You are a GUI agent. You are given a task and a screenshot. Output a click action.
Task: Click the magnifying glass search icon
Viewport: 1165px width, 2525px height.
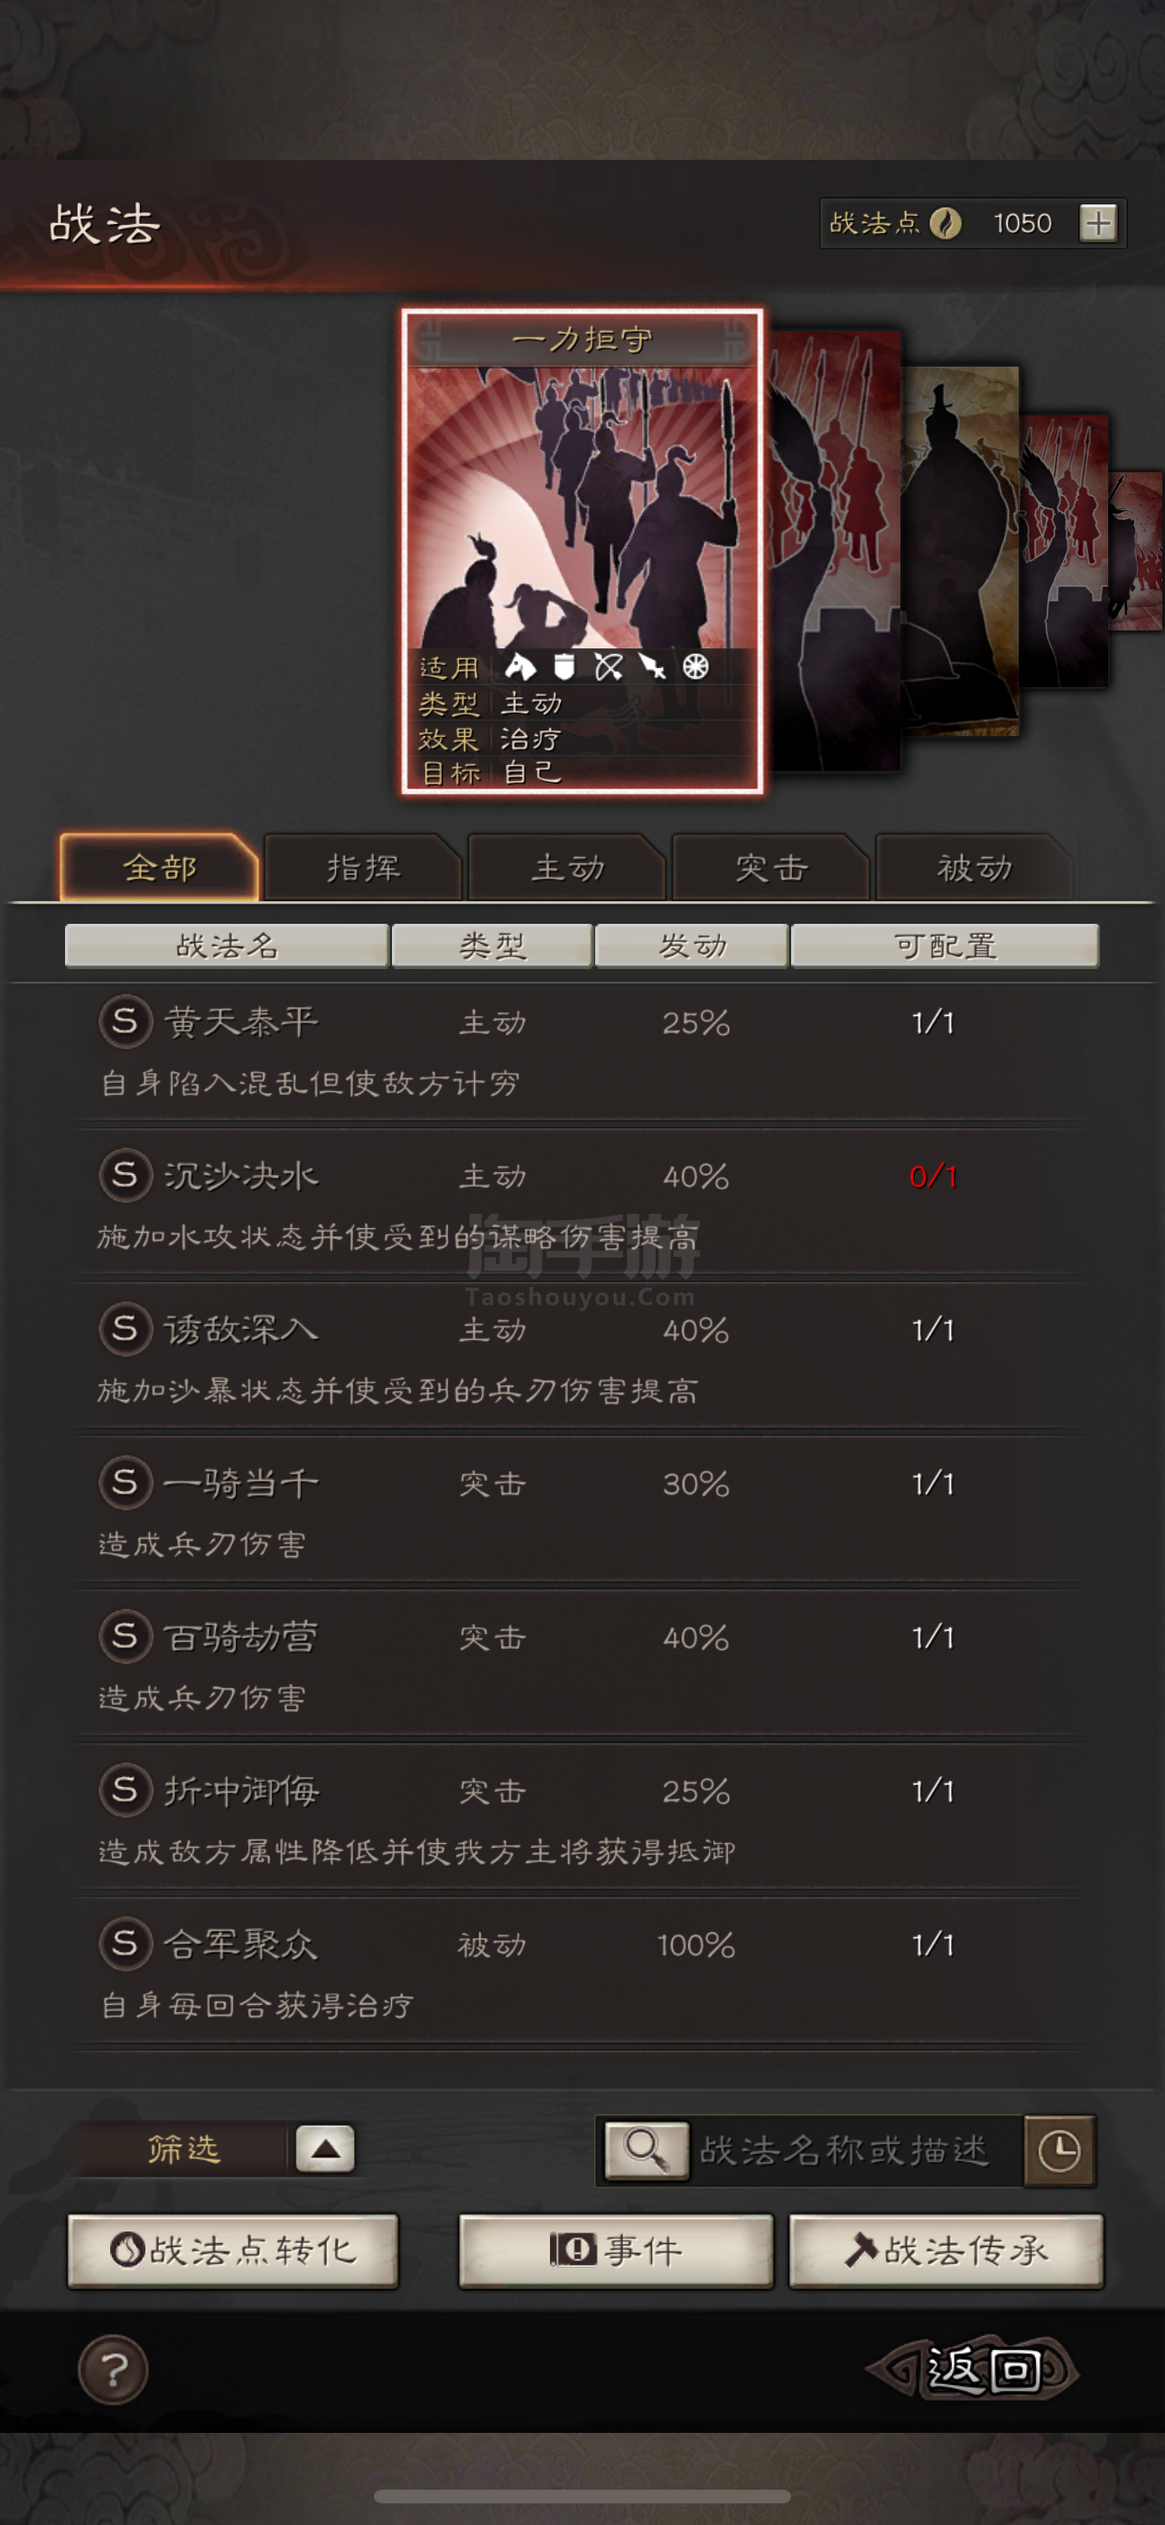coord(647,2150)
